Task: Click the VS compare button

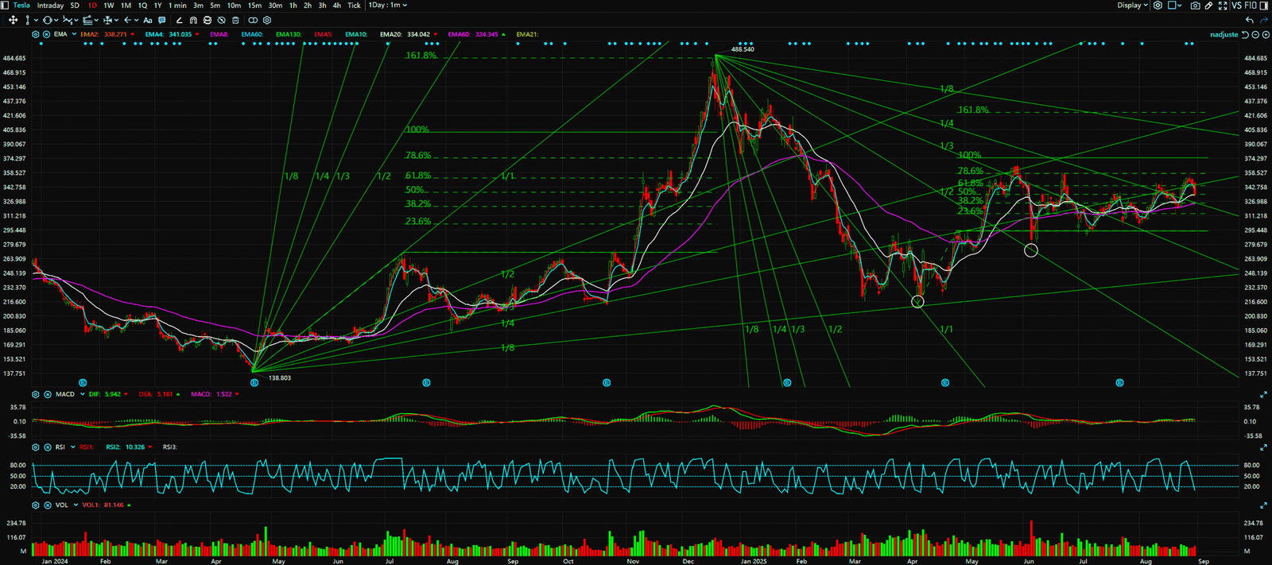Action: (1236, 6)
